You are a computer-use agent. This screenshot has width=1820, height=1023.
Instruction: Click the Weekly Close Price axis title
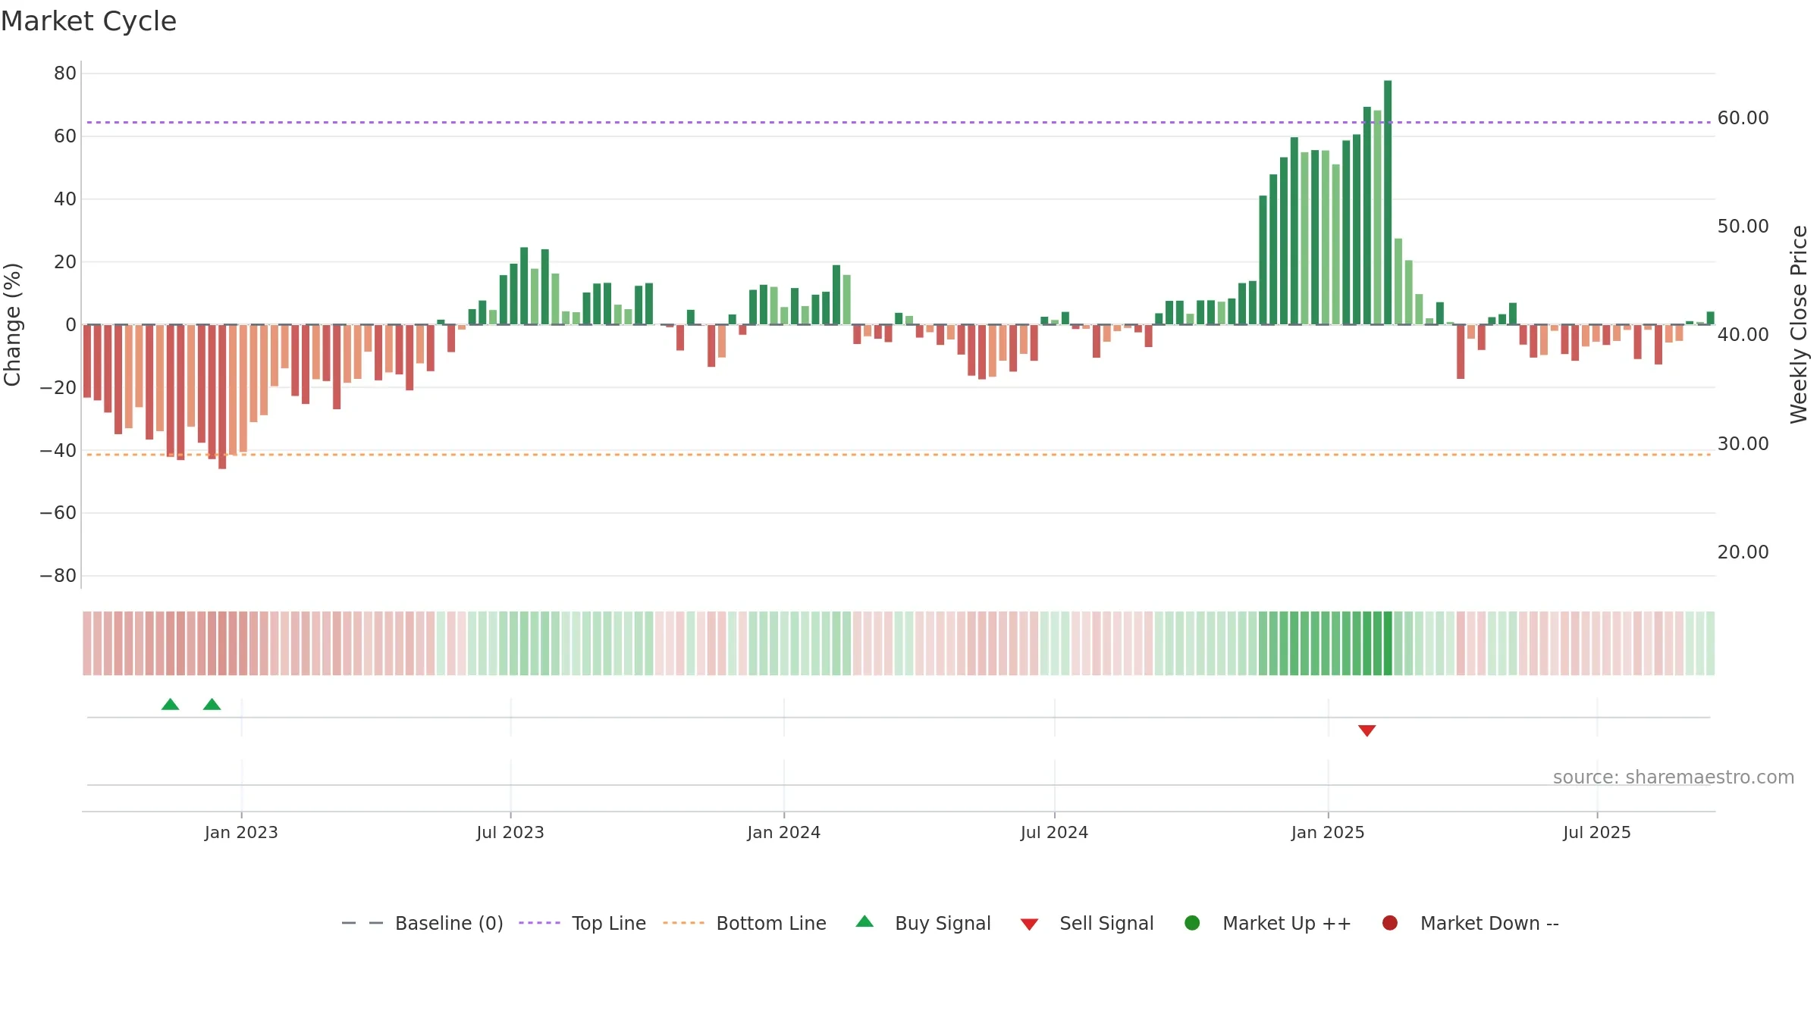[x=1799, y=324]
